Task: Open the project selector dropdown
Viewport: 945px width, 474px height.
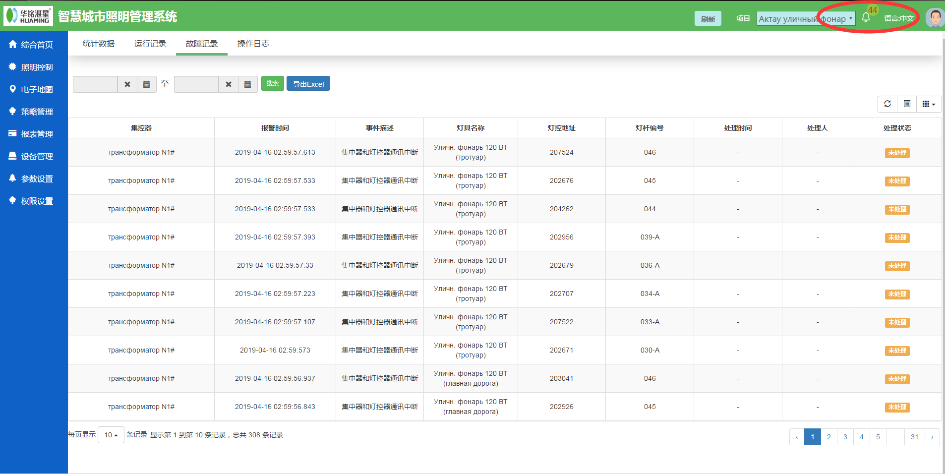Action: [x=806, y=18]
